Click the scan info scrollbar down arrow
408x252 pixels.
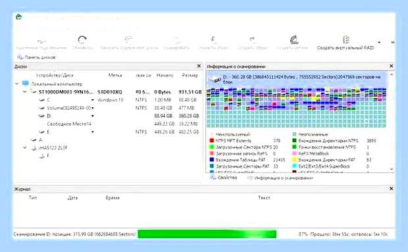coord(392,169)
